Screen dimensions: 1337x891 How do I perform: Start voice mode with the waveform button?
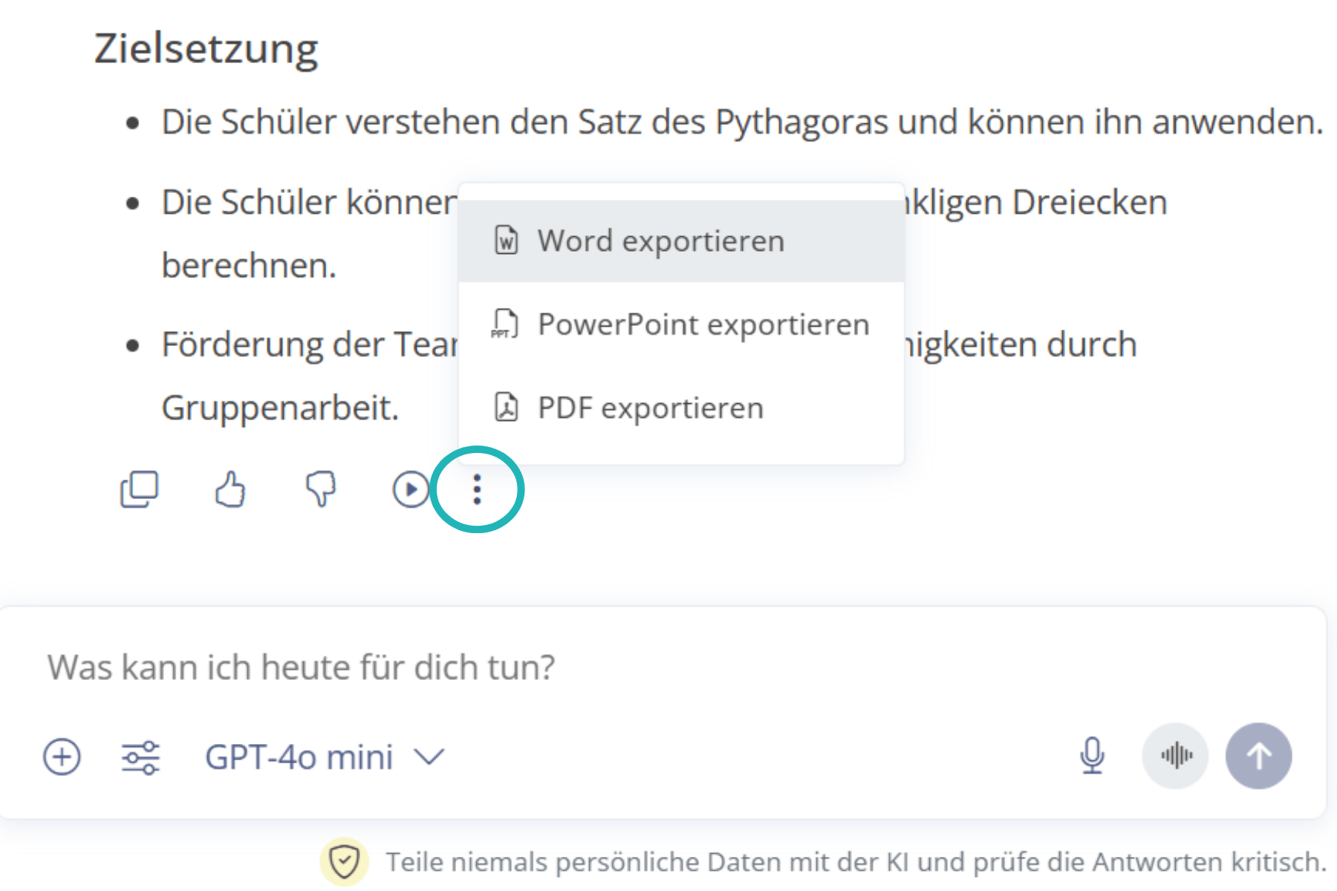(1176, 756)
